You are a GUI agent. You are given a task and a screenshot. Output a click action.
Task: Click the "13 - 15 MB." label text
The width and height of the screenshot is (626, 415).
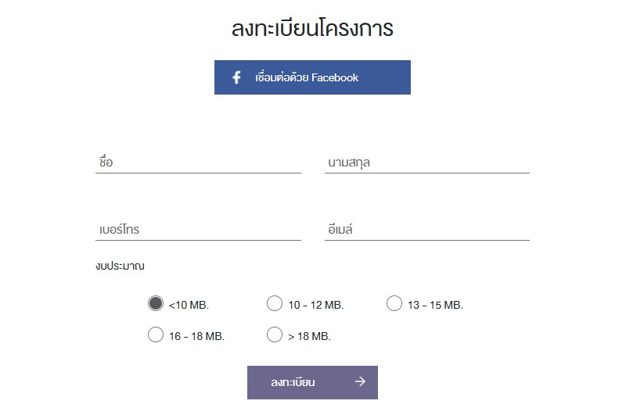(x=435, y=305)
